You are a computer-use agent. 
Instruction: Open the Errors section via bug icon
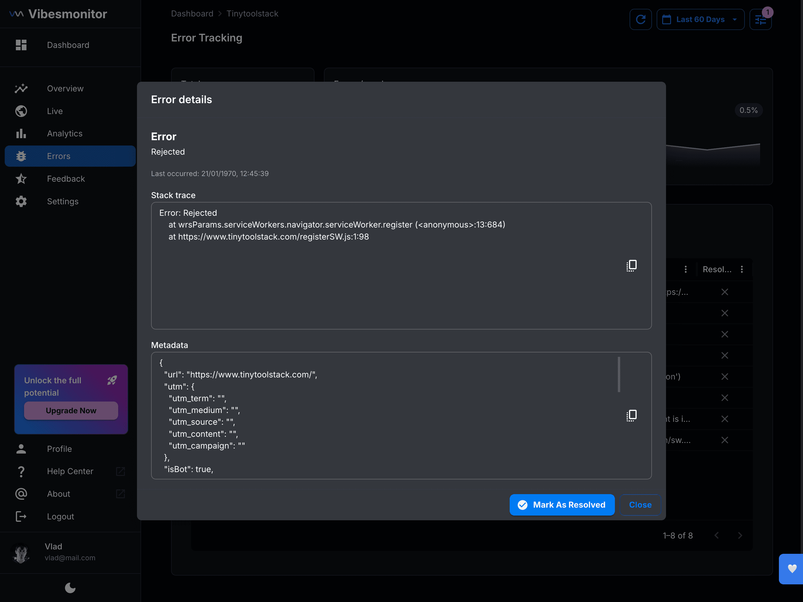point(21,156)
